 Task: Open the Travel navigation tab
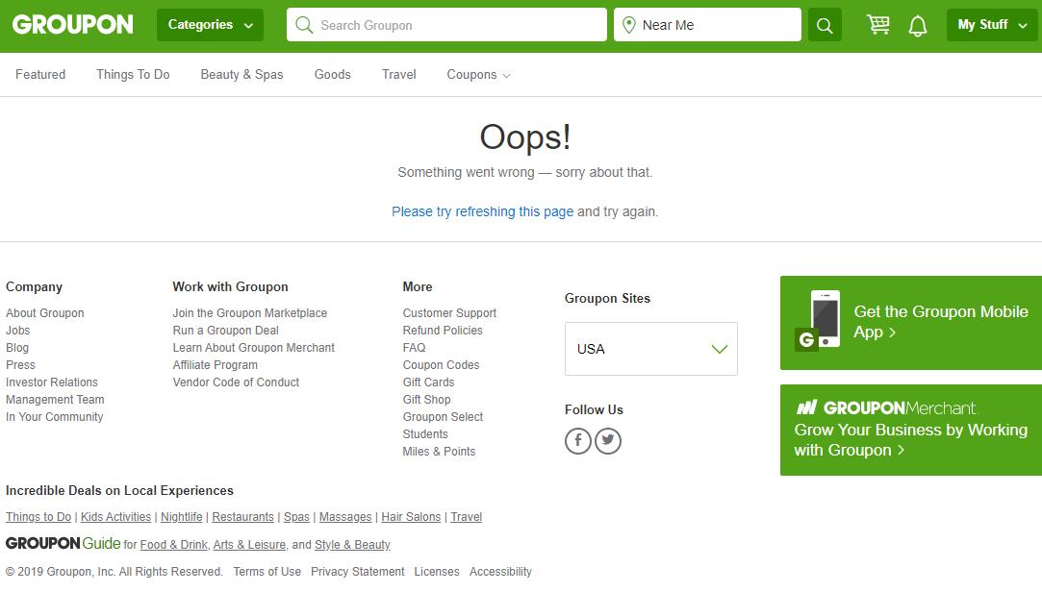[398, 74]
